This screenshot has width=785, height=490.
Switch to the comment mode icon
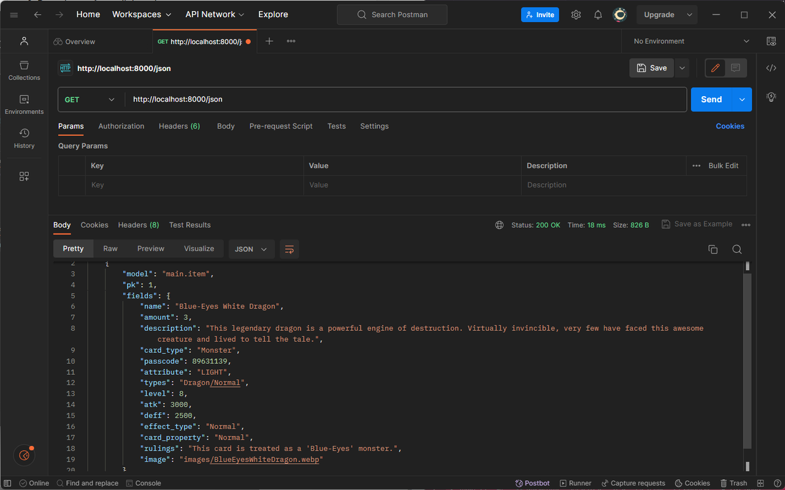[736, 68]
